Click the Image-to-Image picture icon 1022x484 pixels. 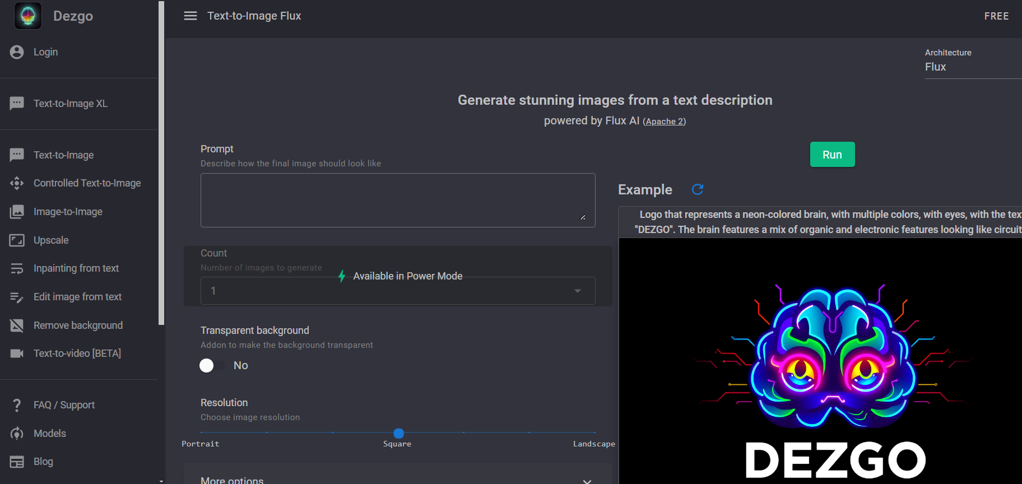pos(17,212)
